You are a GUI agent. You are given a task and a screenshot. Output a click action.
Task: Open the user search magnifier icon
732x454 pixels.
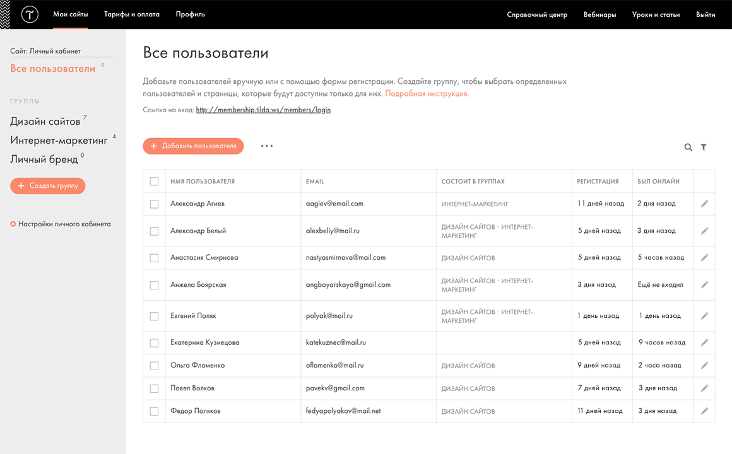point(688,147)
